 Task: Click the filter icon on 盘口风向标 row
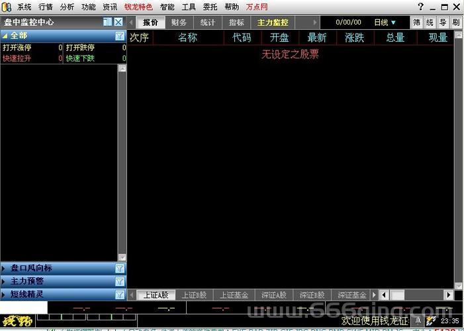(x=120, y=269)
